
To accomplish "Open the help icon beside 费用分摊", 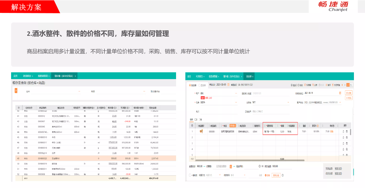I will tap(283, 175).
